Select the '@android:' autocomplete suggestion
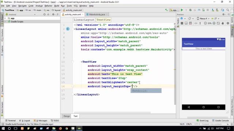The height and width of the screenshot is (131, 234). click(x=146, y=91)
